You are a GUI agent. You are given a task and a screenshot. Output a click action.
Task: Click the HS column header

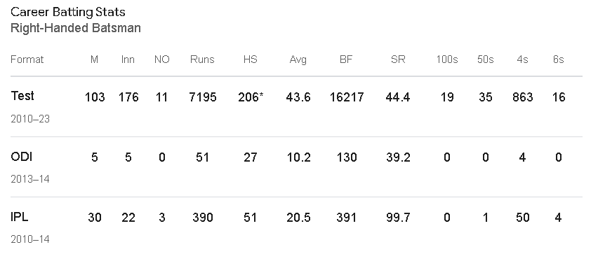(x=250, y=59)
